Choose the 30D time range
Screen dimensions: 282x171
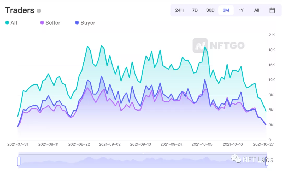(x=210, y=10)
